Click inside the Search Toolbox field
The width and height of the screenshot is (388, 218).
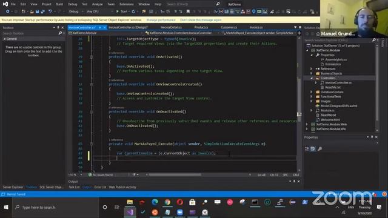(x=30, y=33)
